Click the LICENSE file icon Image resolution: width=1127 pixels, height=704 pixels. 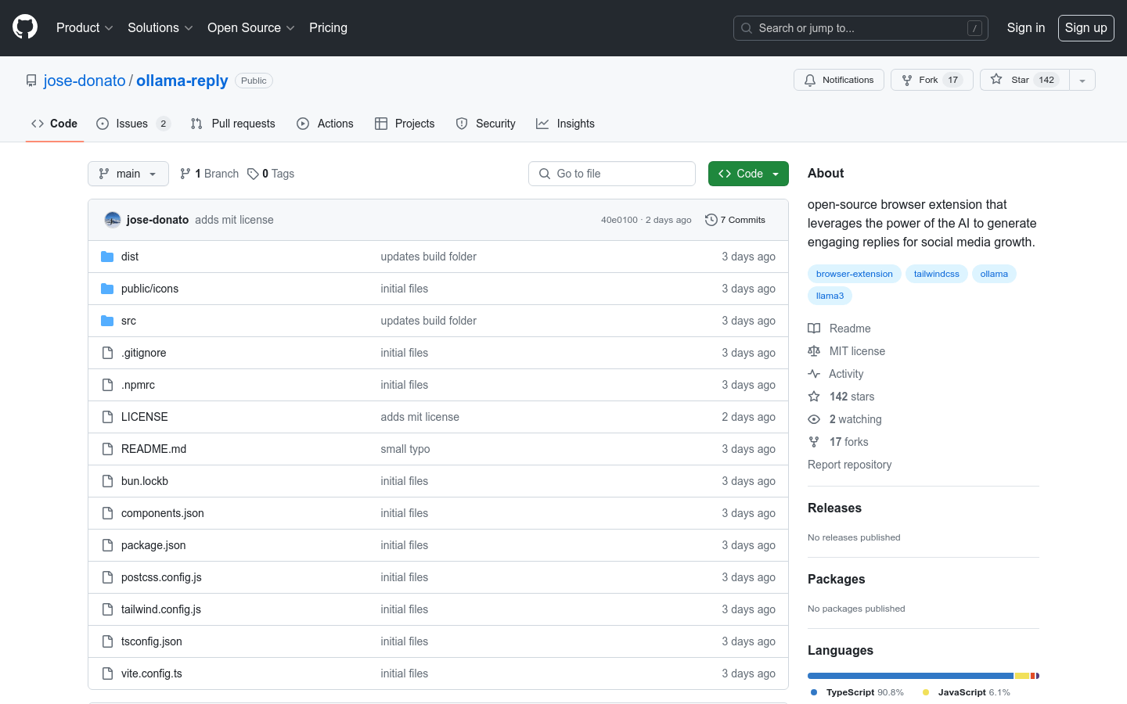(x=107, y=417)
